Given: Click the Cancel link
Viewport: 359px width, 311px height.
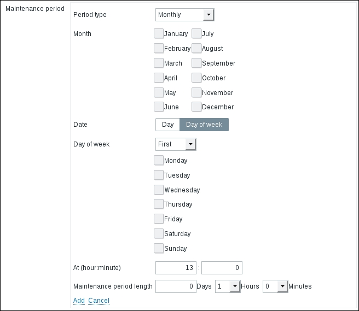Looking at the screenshot, I should pyautogui.click(x=99, y=301).
